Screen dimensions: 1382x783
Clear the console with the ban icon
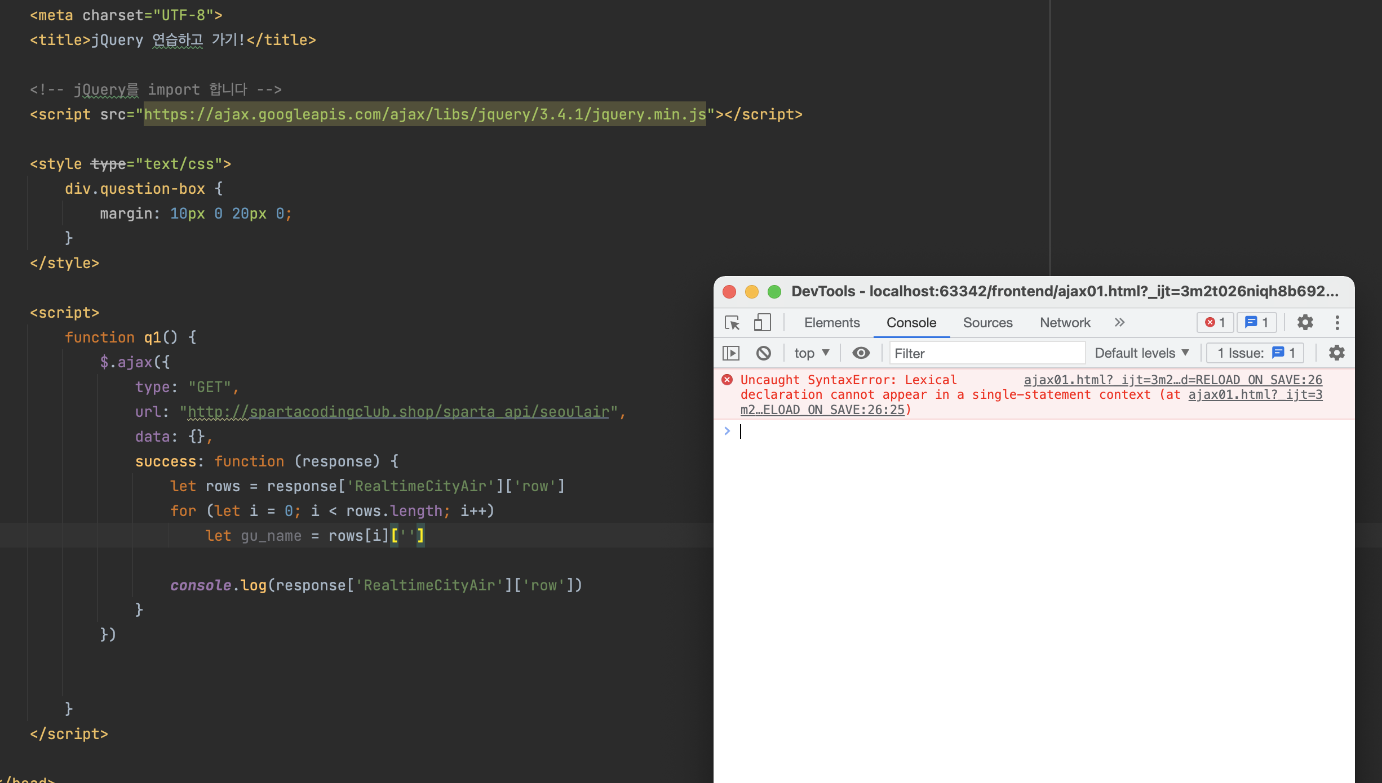(763, 353)
